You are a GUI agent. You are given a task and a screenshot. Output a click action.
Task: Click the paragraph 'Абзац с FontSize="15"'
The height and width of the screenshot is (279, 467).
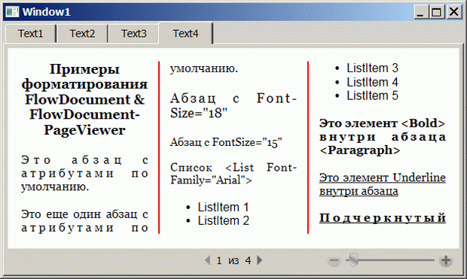click(226, 142)
